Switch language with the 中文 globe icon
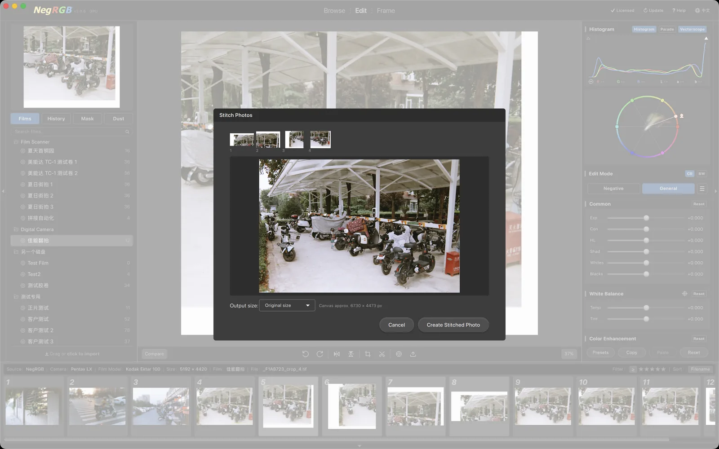Screen dimensions: 719x449 click(702, 10)
